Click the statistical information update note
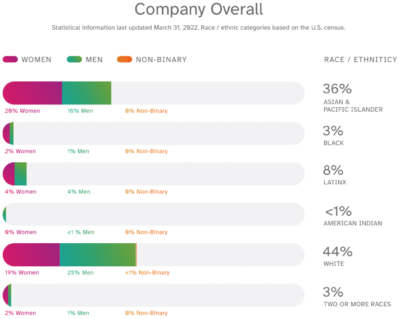The width and height of the screenshot is (400, 319). pos(199,28)
